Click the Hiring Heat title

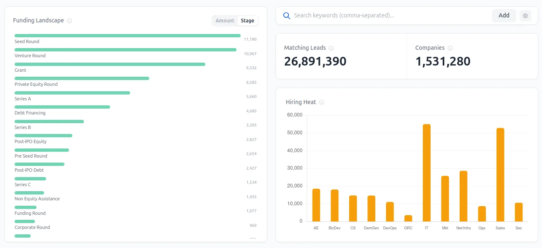pos(301,102)
